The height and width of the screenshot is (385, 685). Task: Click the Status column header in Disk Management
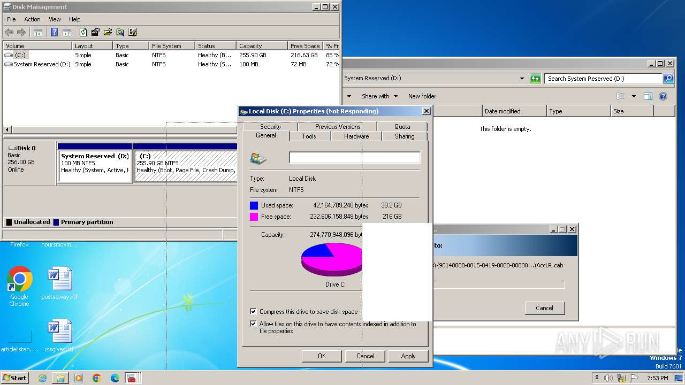216,46
